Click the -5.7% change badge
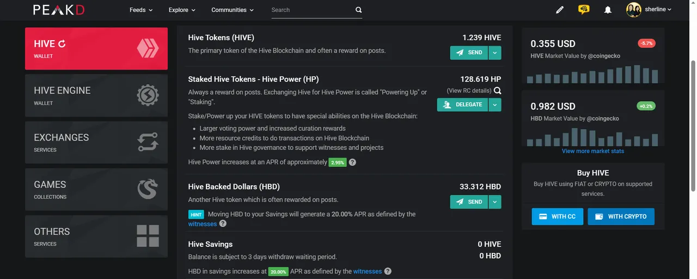The height and width of the screenshot is (279, 697). [646, 43]
